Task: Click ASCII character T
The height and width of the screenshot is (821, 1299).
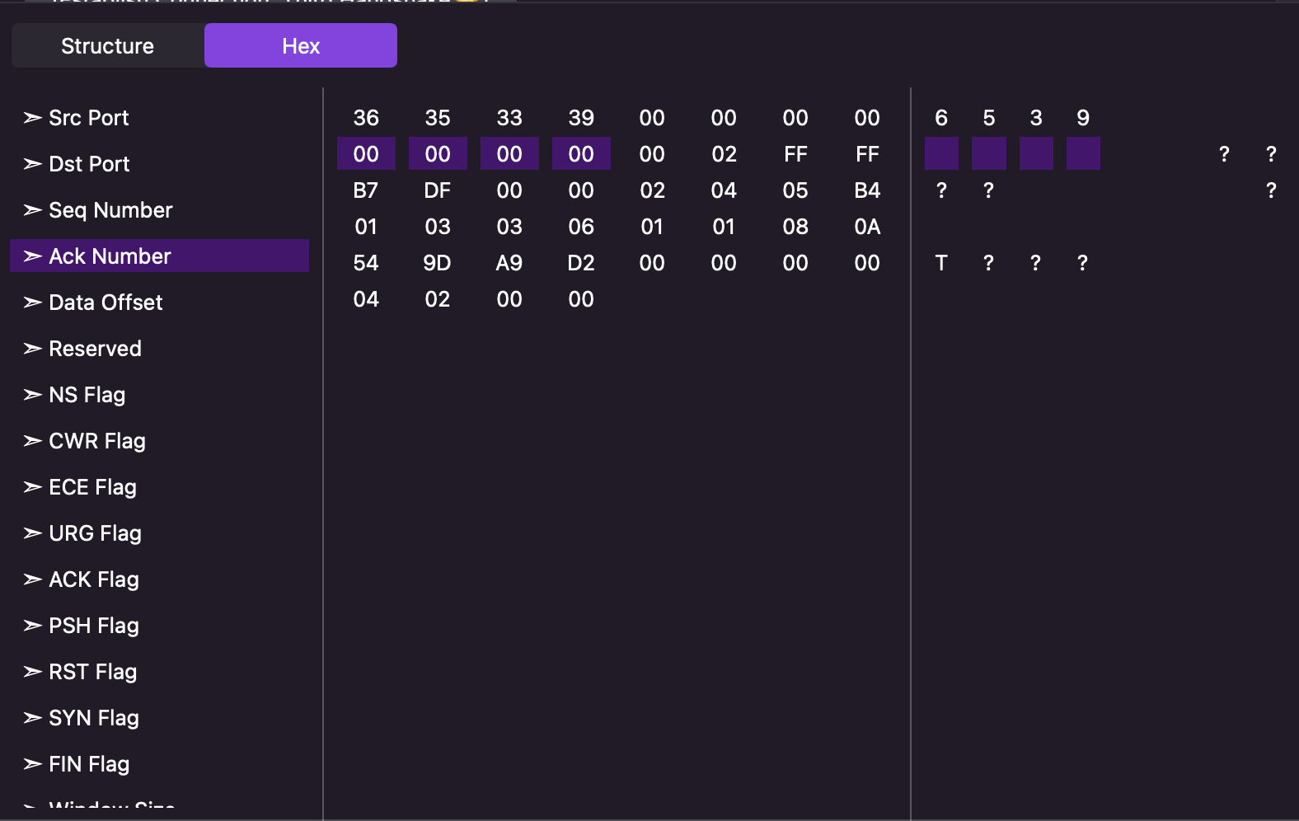Action: tap(941, 263)
